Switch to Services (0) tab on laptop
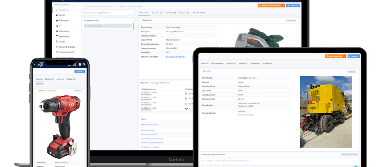Image resolution: width=380 pixels, height=167 pixels. 157,13
